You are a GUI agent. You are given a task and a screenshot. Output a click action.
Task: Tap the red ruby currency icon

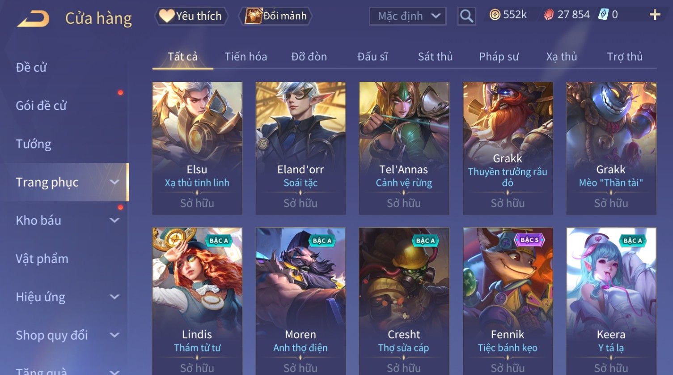[x=548, y=15]
